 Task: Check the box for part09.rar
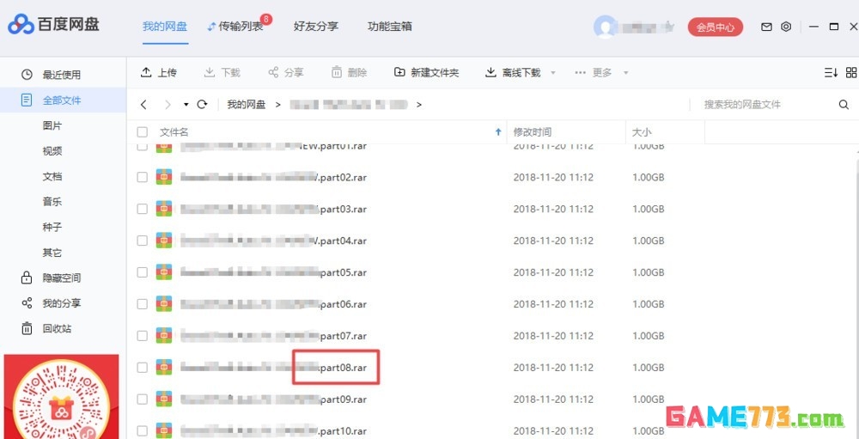143,399
